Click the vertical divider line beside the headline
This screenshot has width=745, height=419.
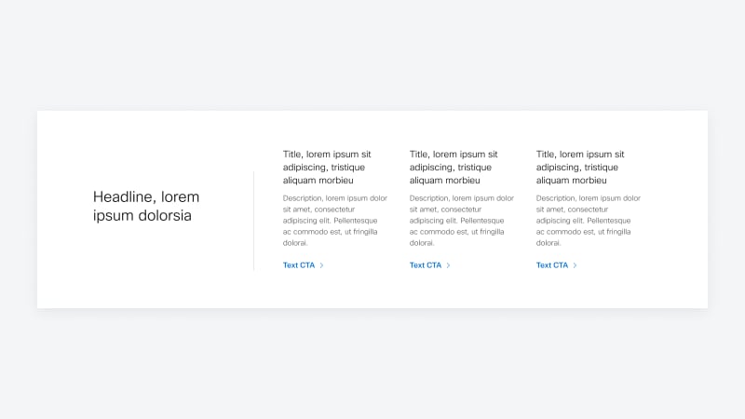253,221
